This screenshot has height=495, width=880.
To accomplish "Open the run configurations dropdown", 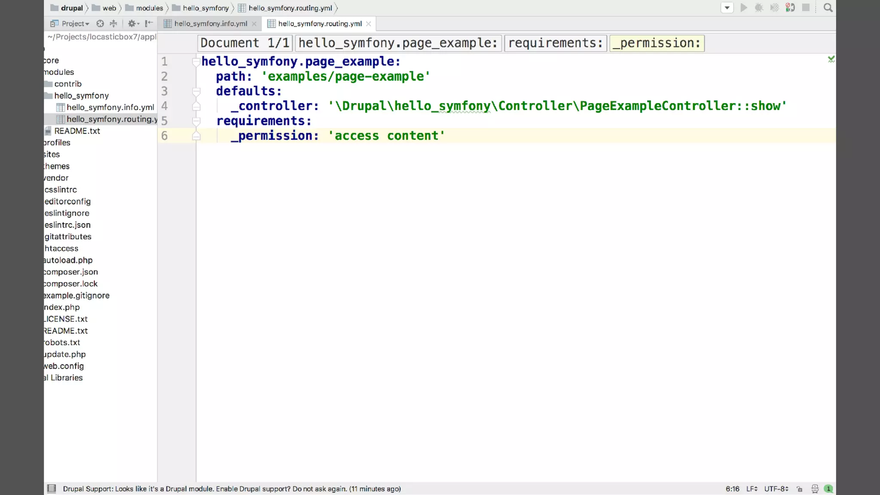I will [x=727, y=8].
